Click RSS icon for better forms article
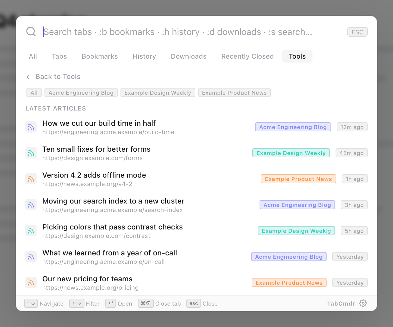 point(31,153)
